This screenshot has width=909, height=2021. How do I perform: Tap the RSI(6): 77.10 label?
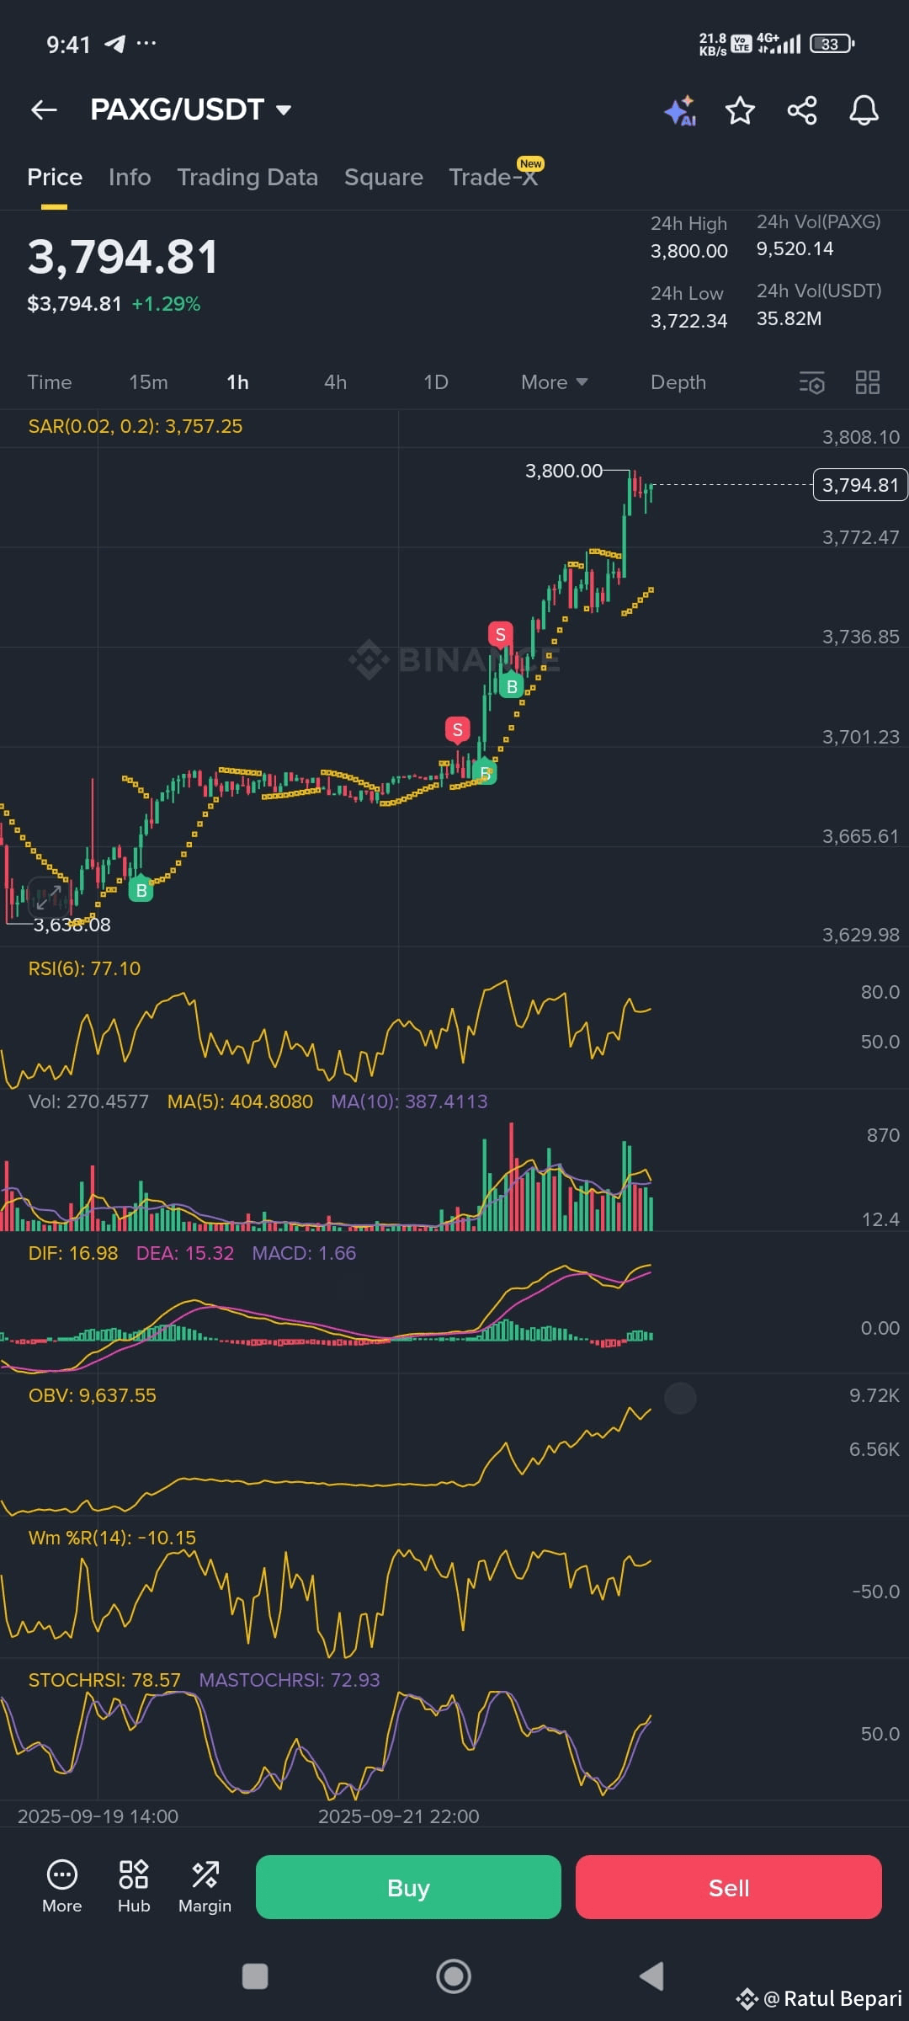[84, 968]
